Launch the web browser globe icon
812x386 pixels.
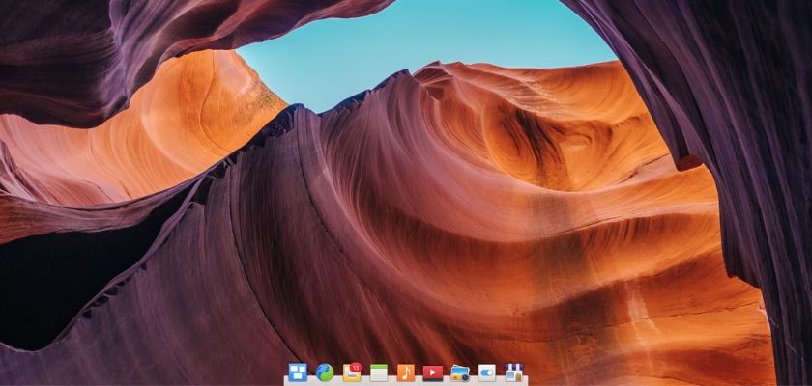tap(325, 372)
